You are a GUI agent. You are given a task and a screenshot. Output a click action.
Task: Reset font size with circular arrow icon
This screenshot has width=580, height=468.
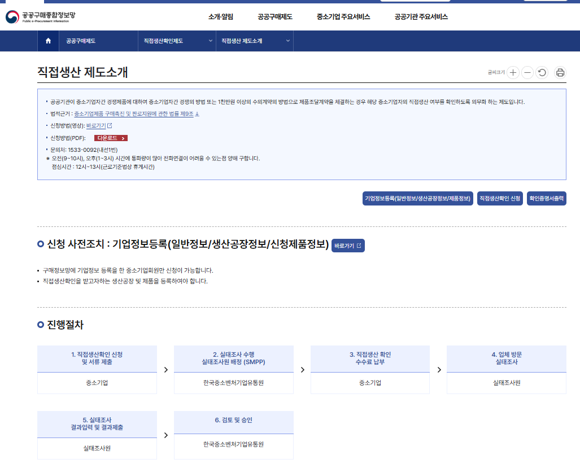[x=542, y=72]
